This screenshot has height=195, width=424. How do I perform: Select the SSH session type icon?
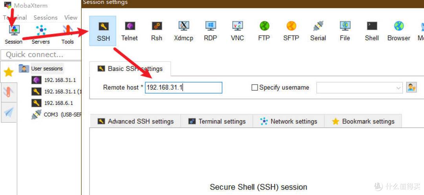(x=103, y=31)
